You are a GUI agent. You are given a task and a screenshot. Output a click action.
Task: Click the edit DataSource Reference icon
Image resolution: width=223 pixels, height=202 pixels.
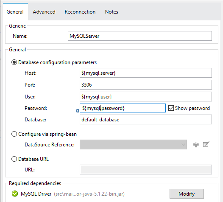click(206, 144)
